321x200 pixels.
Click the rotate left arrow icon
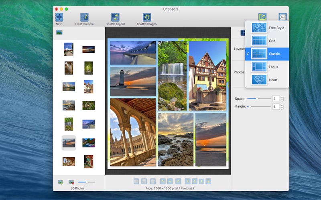tap(163, 181)
